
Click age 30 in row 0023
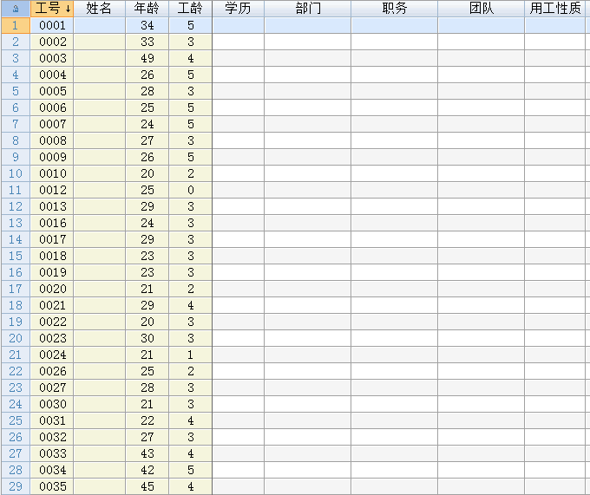147,338
